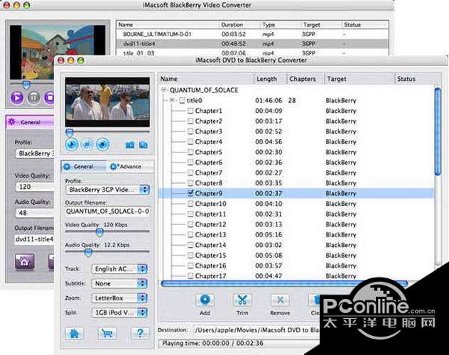Check the Chapter13 checkbox
This screenshot has width=449, height=355.
(x=190, y=234)
